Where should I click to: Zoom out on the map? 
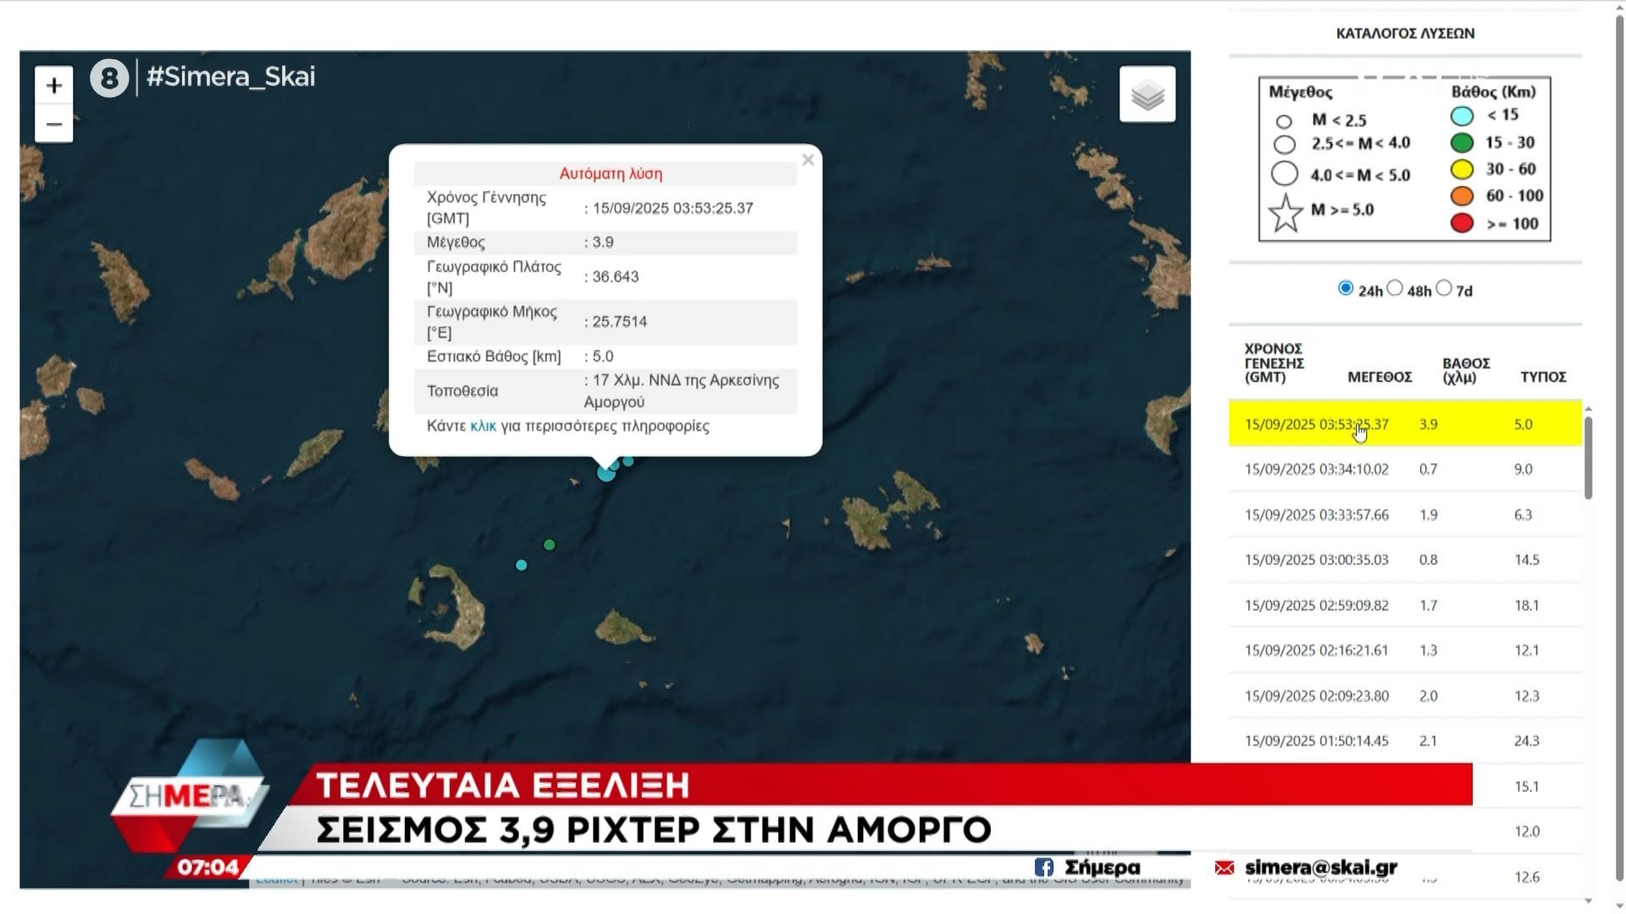point(54,124)
